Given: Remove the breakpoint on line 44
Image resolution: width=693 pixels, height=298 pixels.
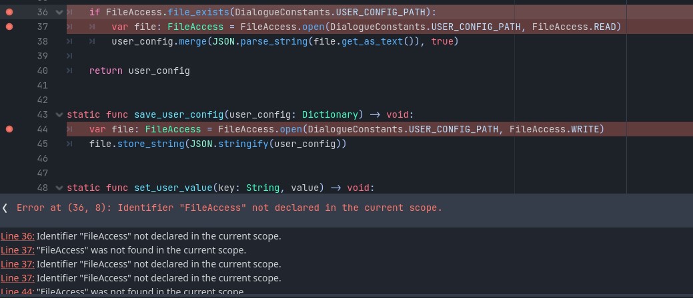Looking at the screenshot, I should pyautogui.click(x=9, y=129).
